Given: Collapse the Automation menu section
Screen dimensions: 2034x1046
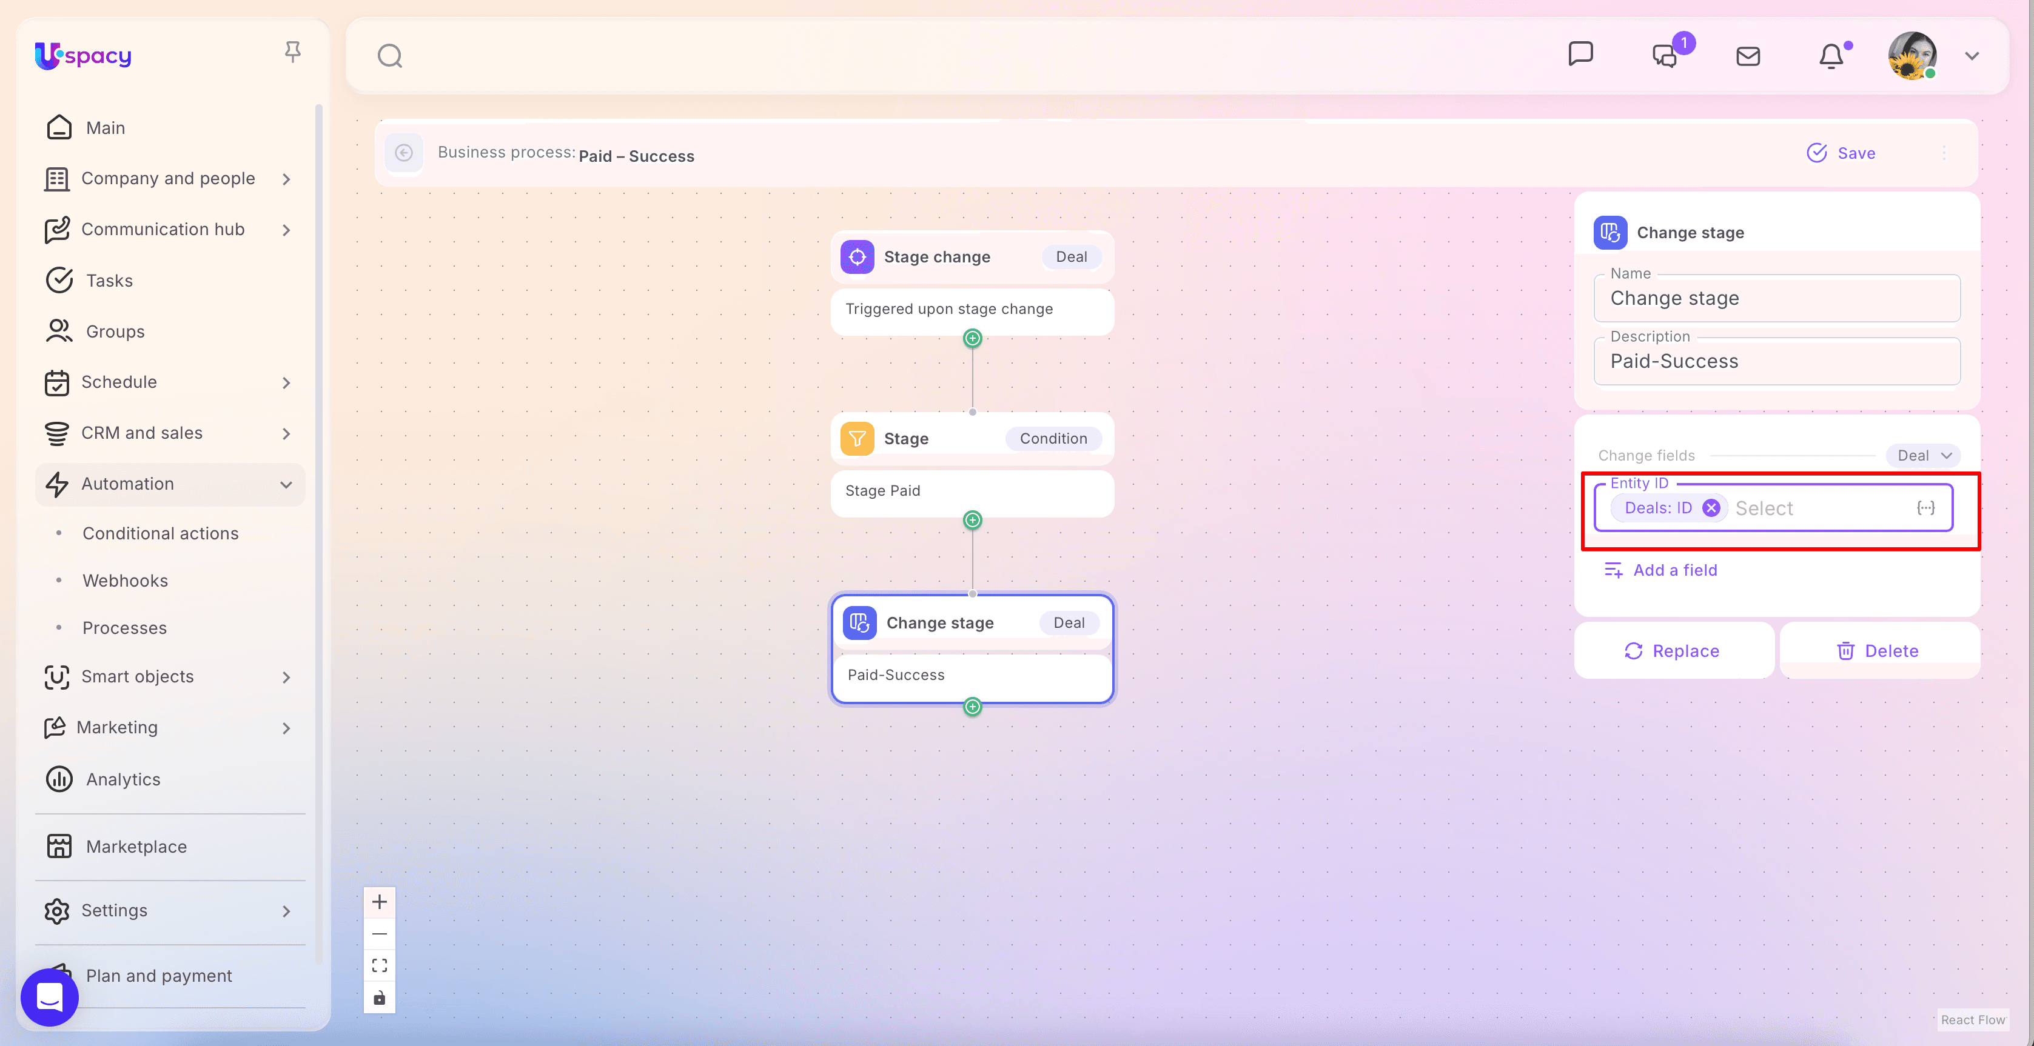Looking at the screenshot, I should point(286,484).
